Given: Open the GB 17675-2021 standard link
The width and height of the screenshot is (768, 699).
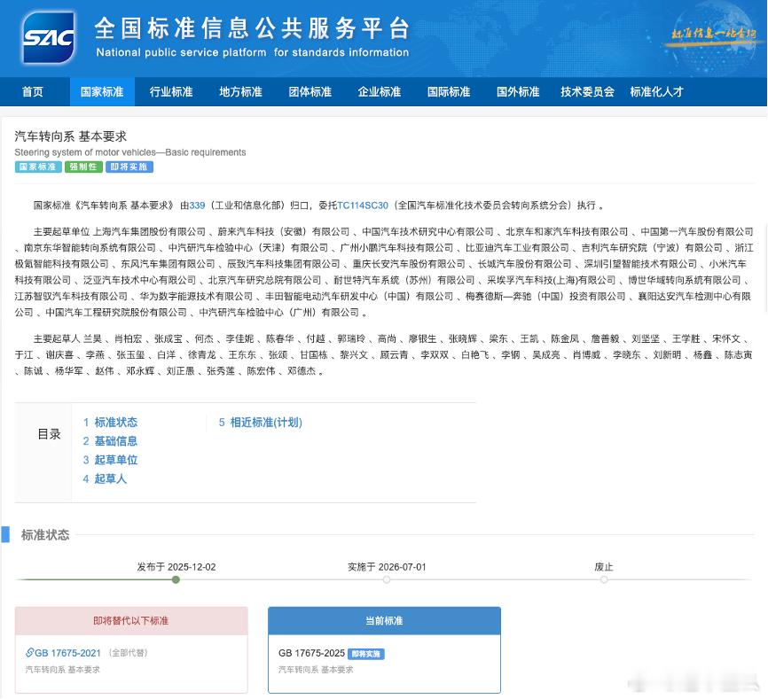Looking at the screenshot, I should (x=67, y=652).
